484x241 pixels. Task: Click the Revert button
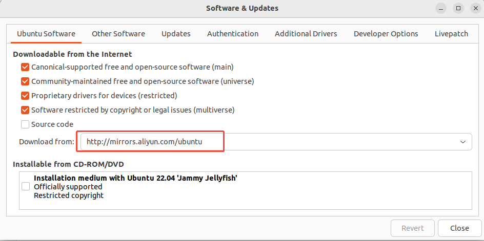(413, 228)
